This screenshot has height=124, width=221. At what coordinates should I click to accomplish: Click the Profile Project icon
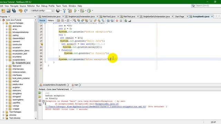(x=89, y=11)
